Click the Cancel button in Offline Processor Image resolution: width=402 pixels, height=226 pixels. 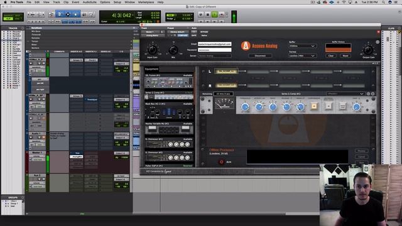pyautogui.click(x=362, y=156)
